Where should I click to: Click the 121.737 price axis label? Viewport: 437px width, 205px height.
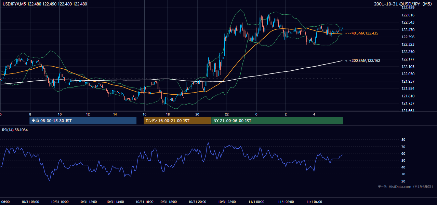click(408, 103)
